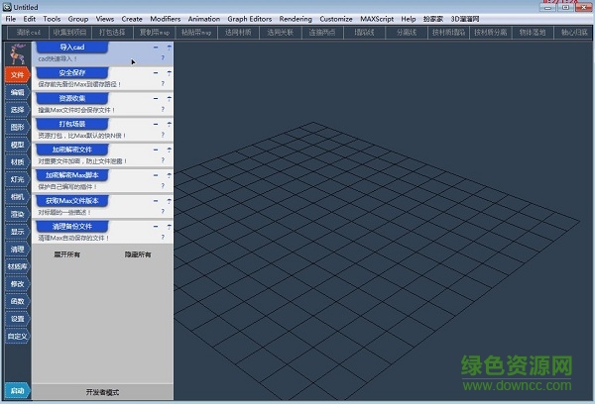Viewport: 595px width, 404px height.
Task: Switch to the 灯光 sidebar tab
Action: click(x=17, y=179)
